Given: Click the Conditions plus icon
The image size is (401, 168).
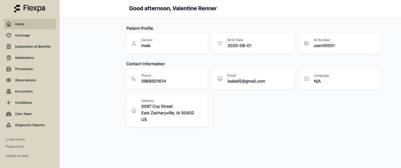Looking at the screenshot, I should point(9,103).
